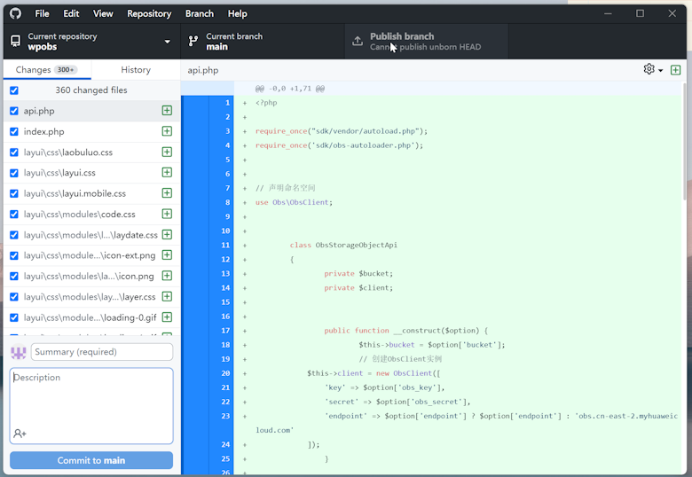Click the added status icon for loading-0.gif

point(167,317)
